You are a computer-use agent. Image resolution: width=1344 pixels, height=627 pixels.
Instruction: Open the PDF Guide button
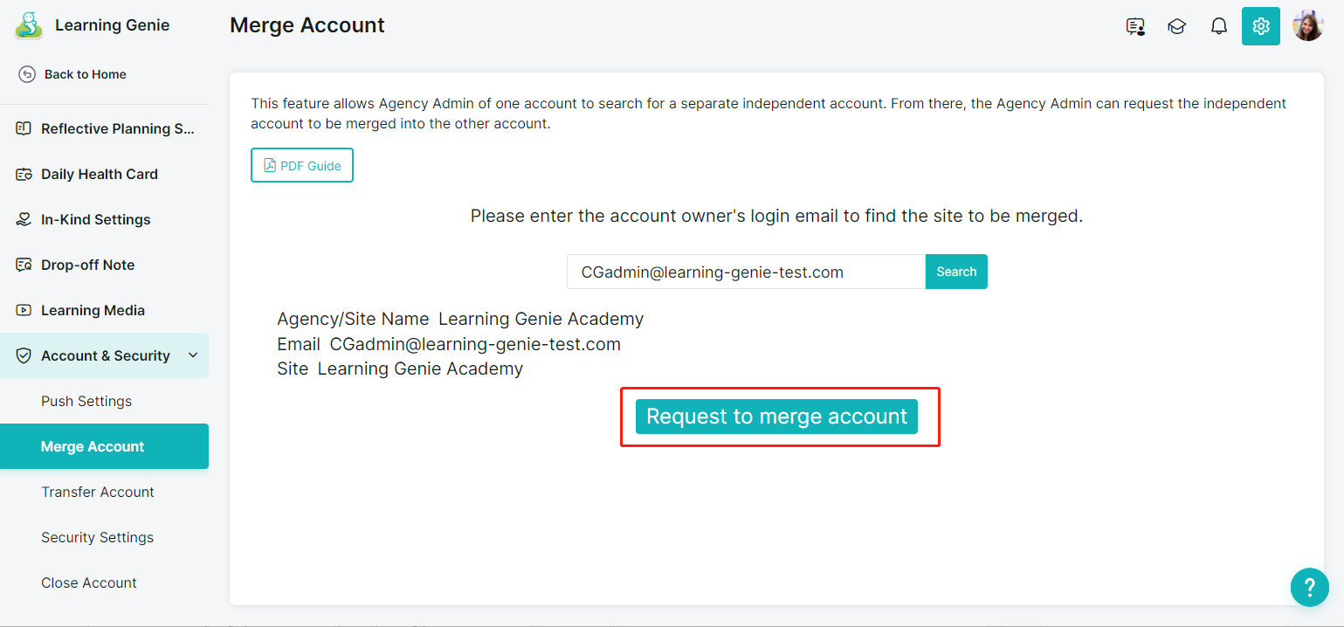click(x=302, y=166)
